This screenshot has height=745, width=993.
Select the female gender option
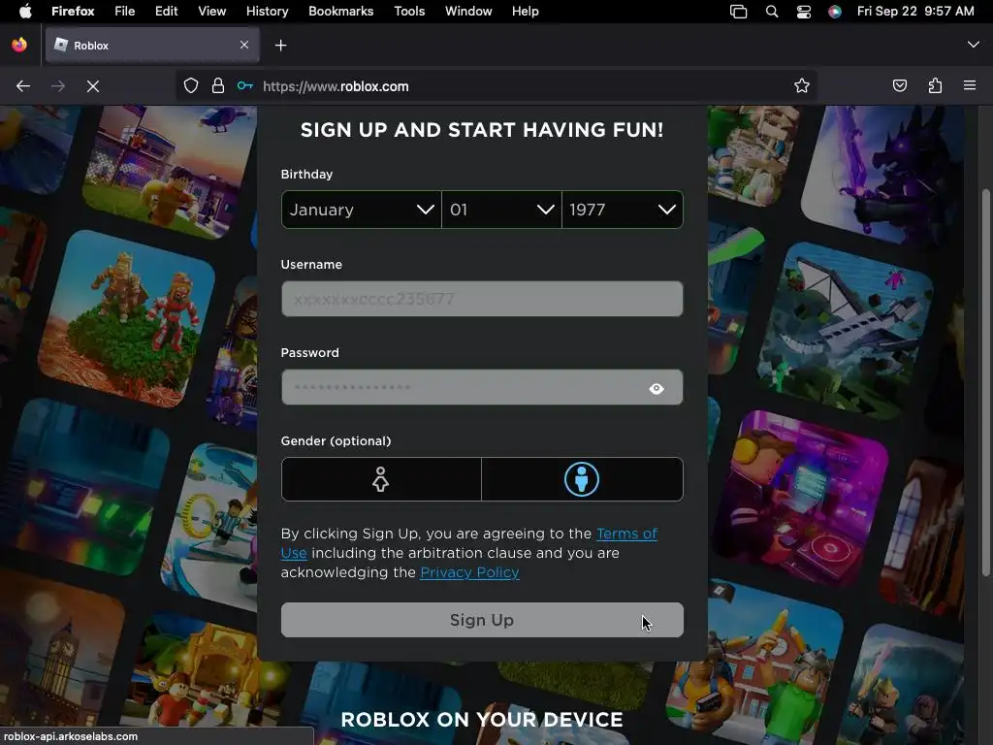click(x=380, y=479)
